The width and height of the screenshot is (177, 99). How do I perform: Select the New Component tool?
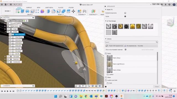click(79, 11)
